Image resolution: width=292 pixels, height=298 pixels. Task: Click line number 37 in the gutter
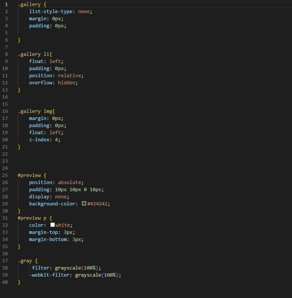pos(5,261)
